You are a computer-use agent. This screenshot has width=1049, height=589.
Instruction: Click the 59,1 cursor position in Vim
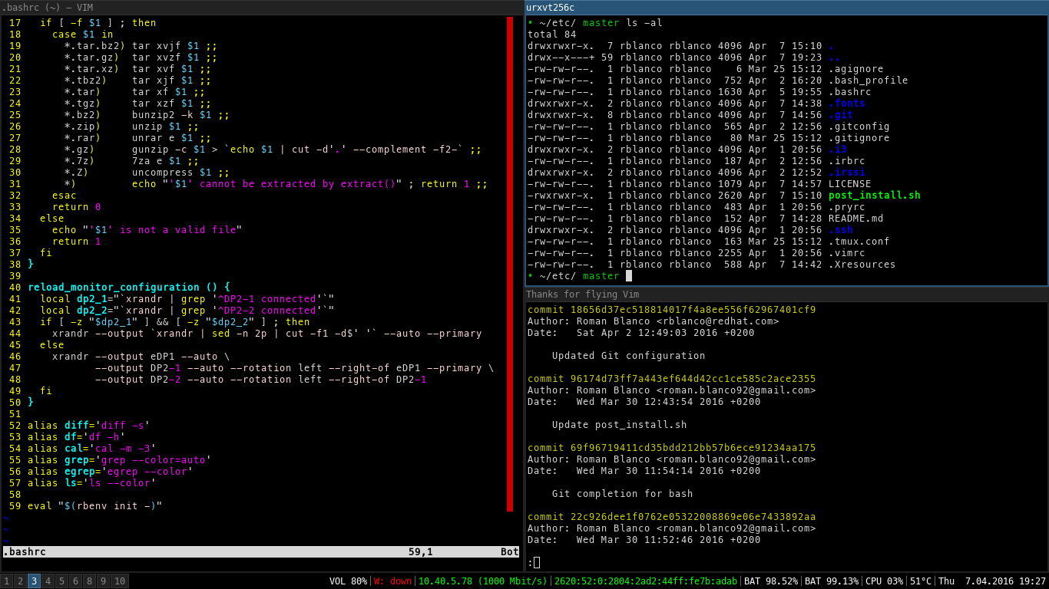(421, 552)
